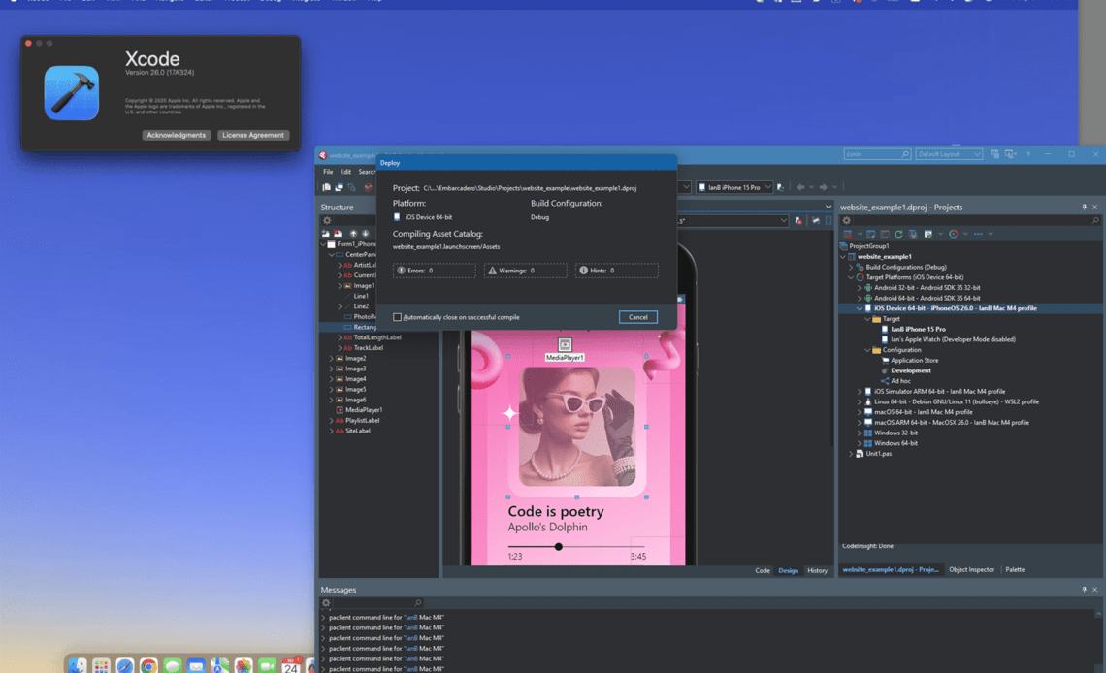Click the MediaPlayer1 component icon on form
Viewport: 1106px width, 673px height.
click(565, 345)
